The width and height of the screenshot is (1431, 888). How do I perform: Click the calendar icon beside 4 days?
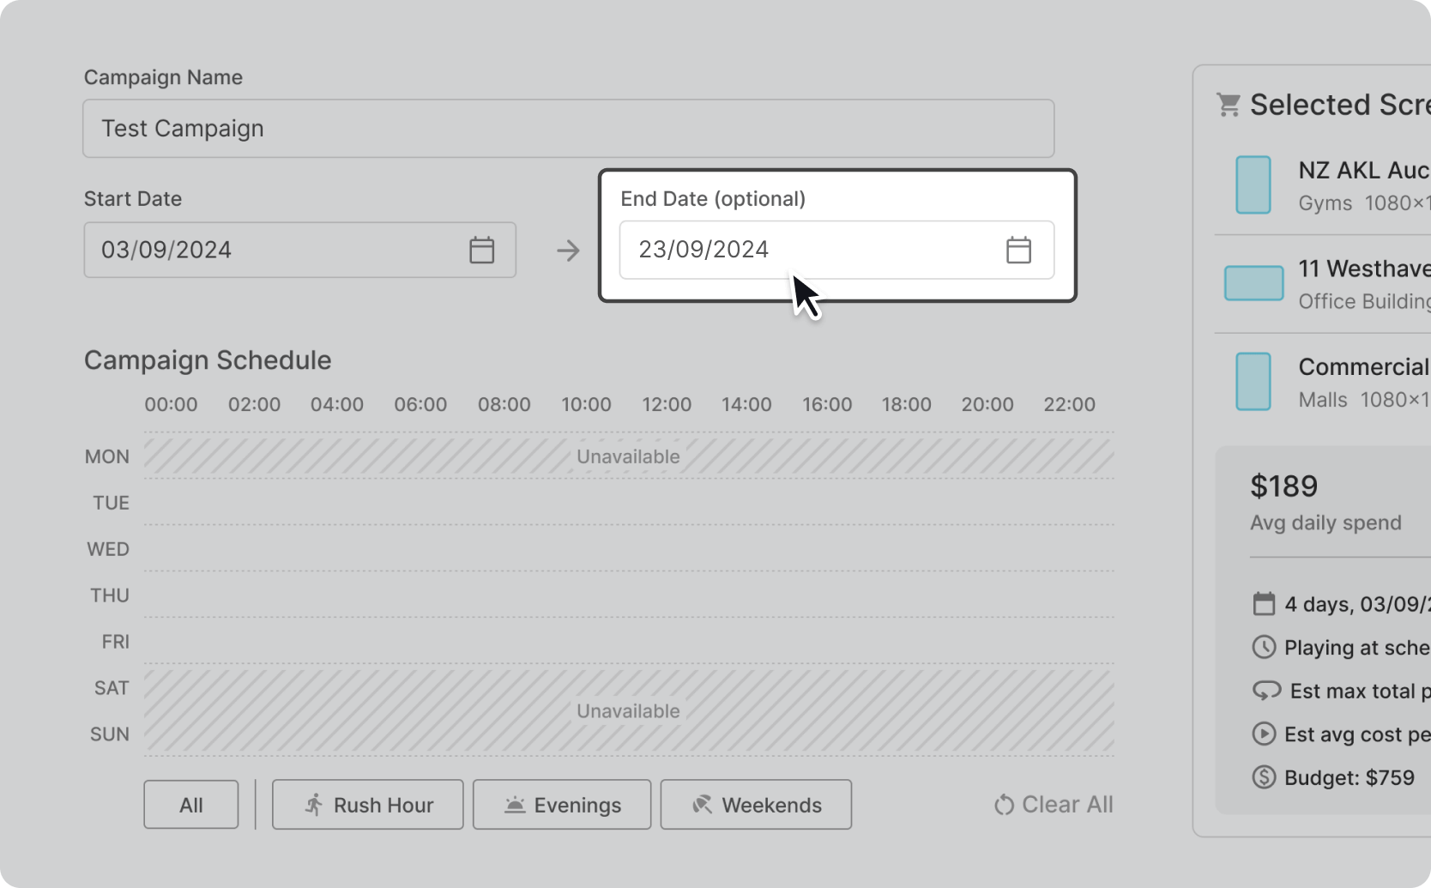coord(1264,603)
